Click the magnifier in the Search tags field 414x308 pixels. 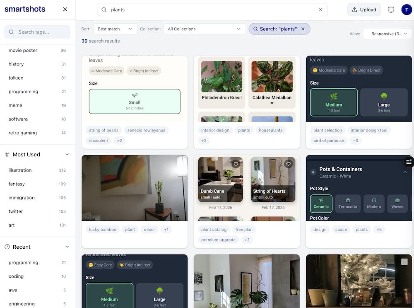coord(12,32)
